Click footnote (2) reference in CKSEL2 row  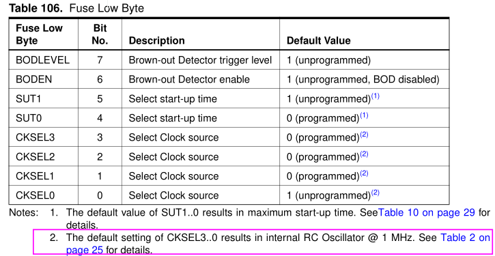click(x=364, y=154)
